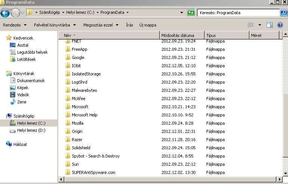288x184 pixels.
Task: Go back with the blue Back arrow
Action: [x=5, y=13]
